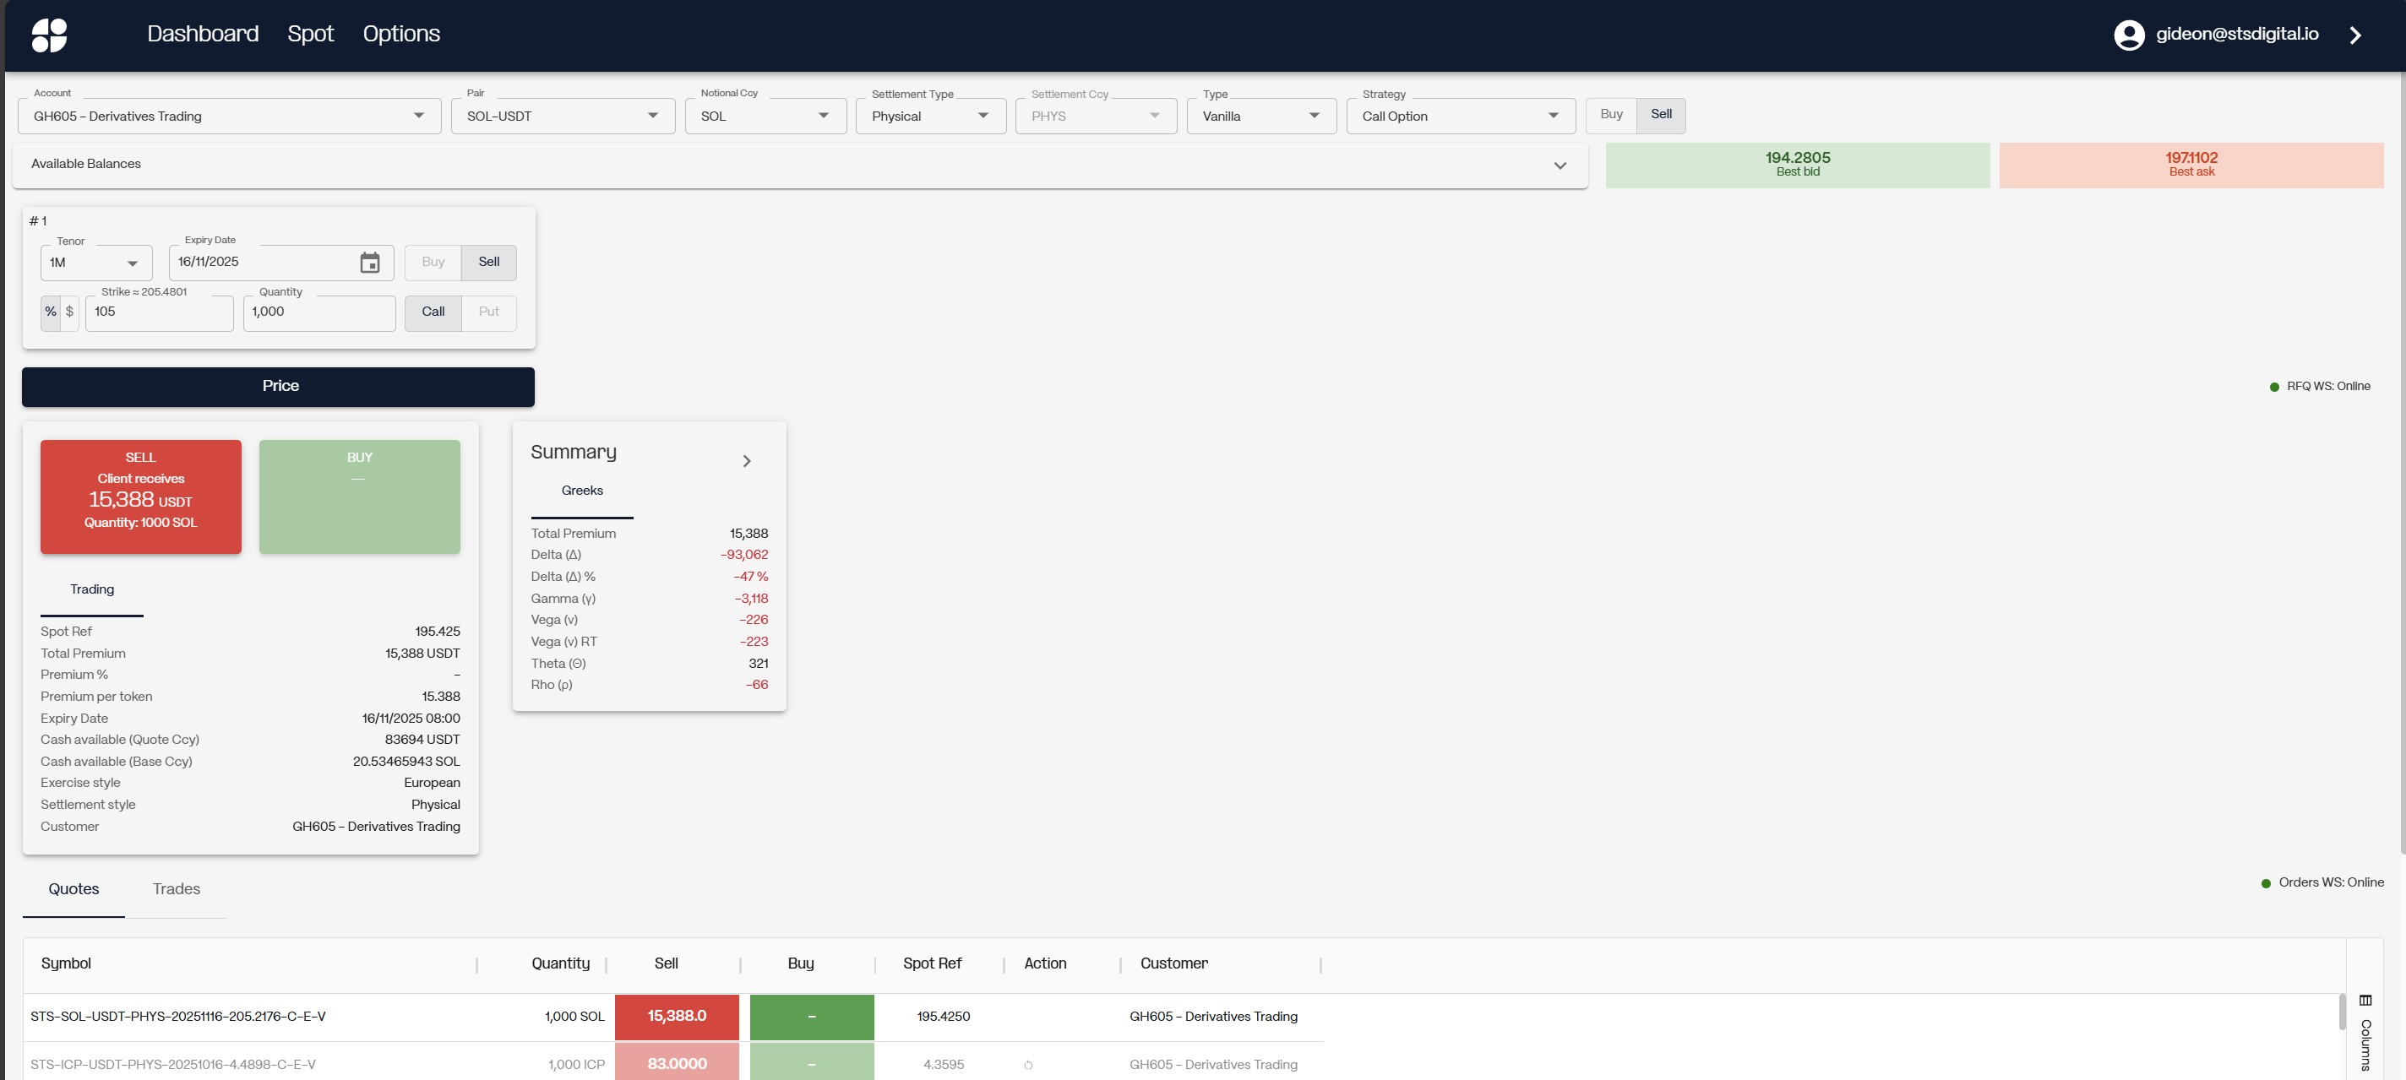Open the Pair SOL-USDT dropdown
This screenshot has width=2406, height=1080.
(563, 117)
